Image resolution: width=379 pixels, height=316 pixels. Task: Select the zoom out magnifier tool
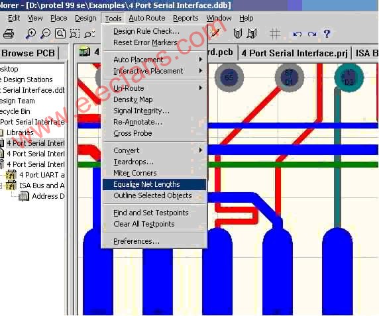coord(45,34)
